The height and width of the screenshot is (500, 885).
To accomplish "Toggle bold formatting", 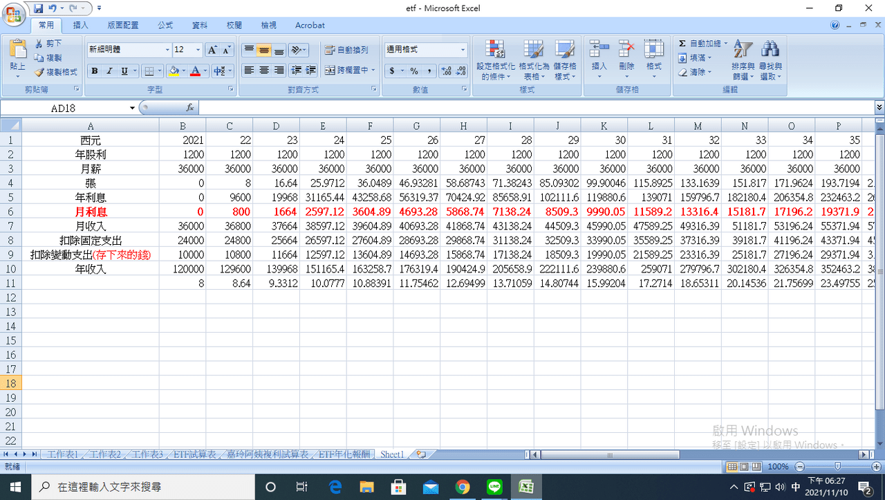I will click(x=94, y=71).
